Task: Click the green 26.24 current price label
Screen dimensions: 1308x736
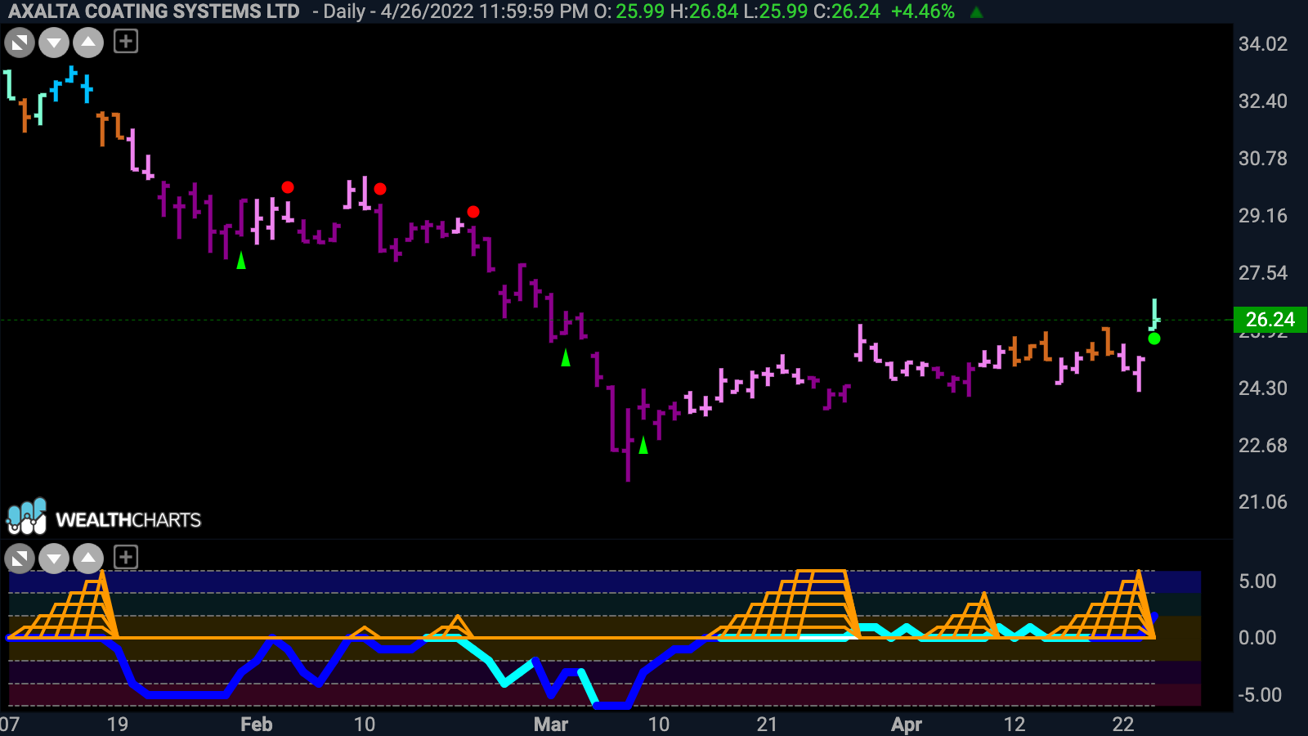Action: point(1270,320)
